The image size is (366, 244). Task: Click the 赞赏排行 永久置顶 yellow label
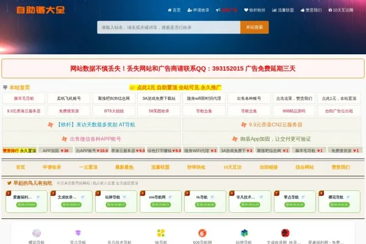coord(20,151)
